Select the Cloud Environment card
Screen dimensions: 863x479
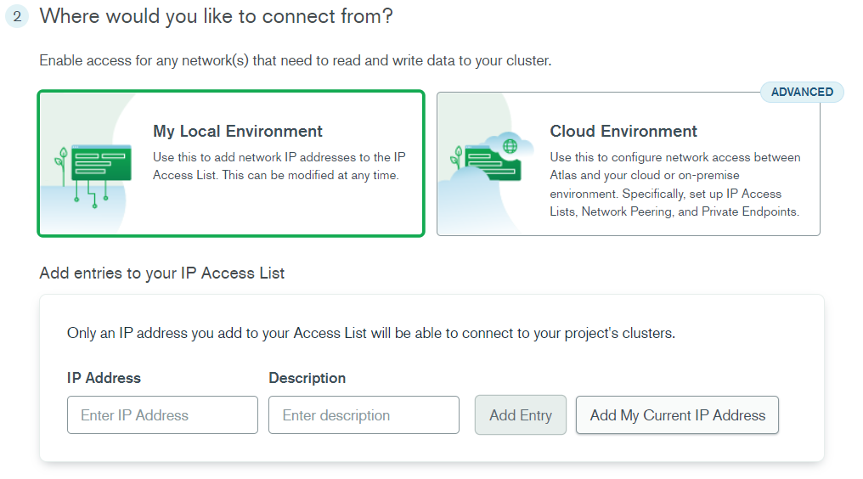pos(628,164)
